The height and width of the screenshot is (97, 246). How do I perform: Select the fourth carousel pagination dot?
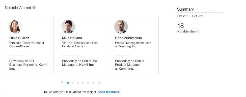83,83
